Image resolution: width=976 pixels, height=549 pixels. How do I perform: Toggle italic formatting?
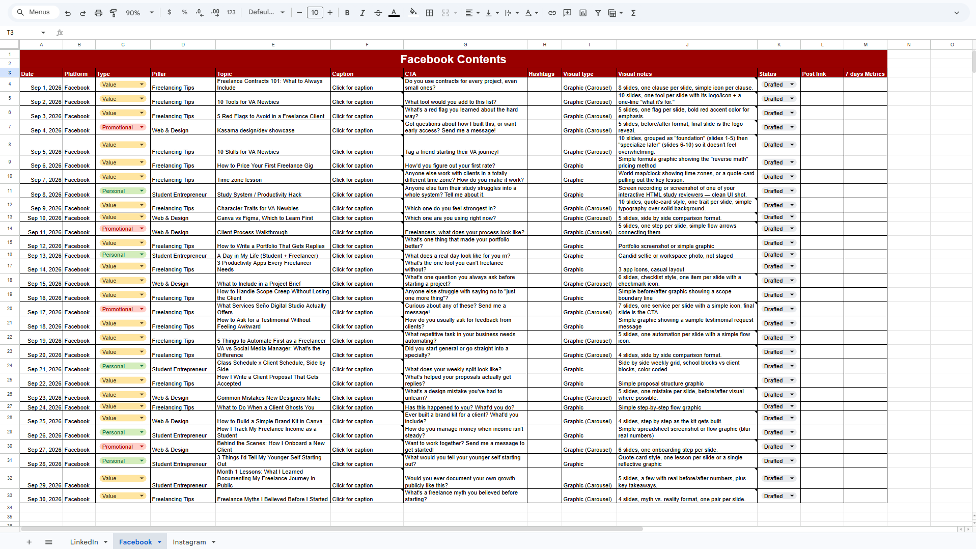point(362,13)
